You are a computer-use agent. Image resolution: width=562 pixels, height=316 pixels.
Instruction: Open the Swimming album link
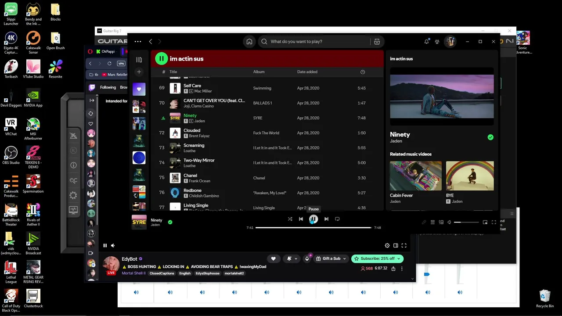262,88
